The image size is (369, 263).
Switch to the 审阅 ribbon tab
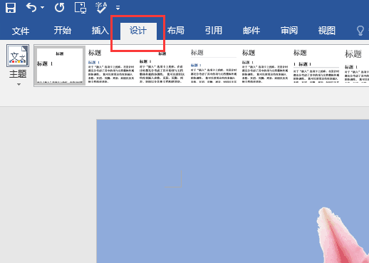pos(289,31)
